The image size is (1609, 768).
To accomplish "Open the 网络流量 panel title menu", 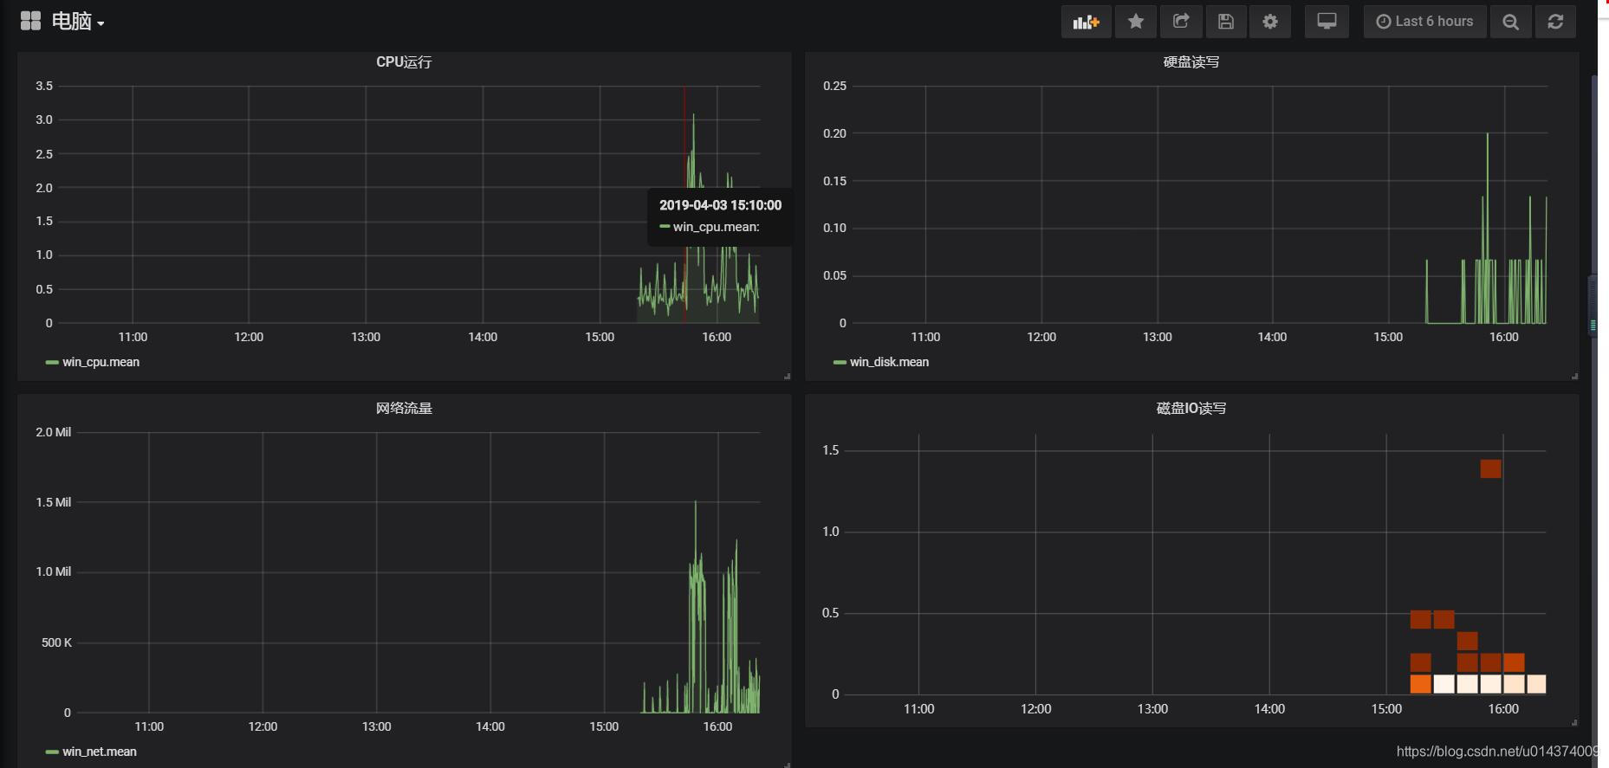I will (404, 409).
